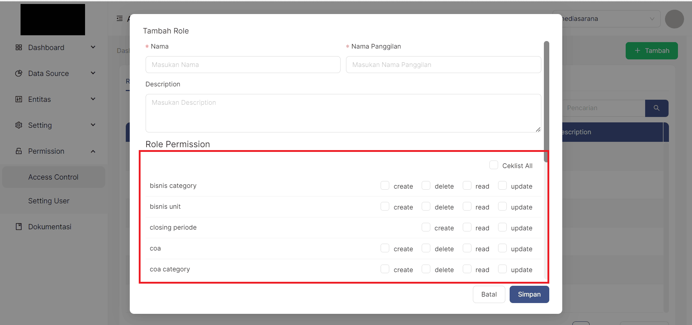Click the Entitas sidebar icon

pos(19,99)
